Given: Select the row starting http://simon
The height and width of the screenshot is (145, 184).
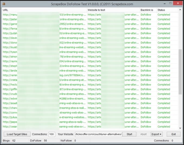Looking at the screenshot, I should (x=90, y=57).
